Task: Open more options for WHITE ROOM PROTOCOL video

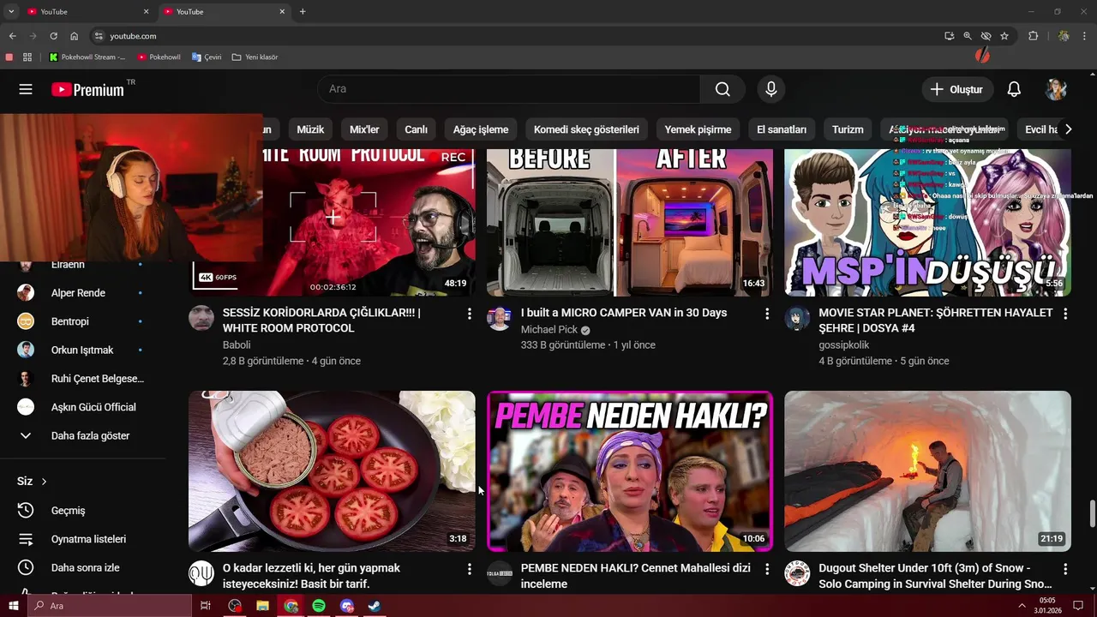Action: (x=469, y=314)
